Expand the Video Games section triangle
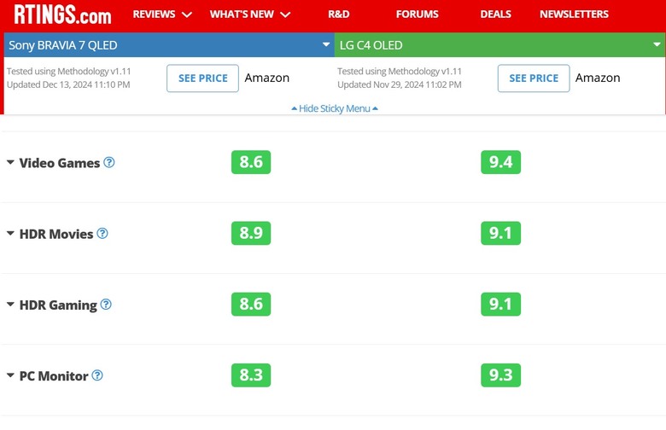The image size is (666, 430). point(10,162)
